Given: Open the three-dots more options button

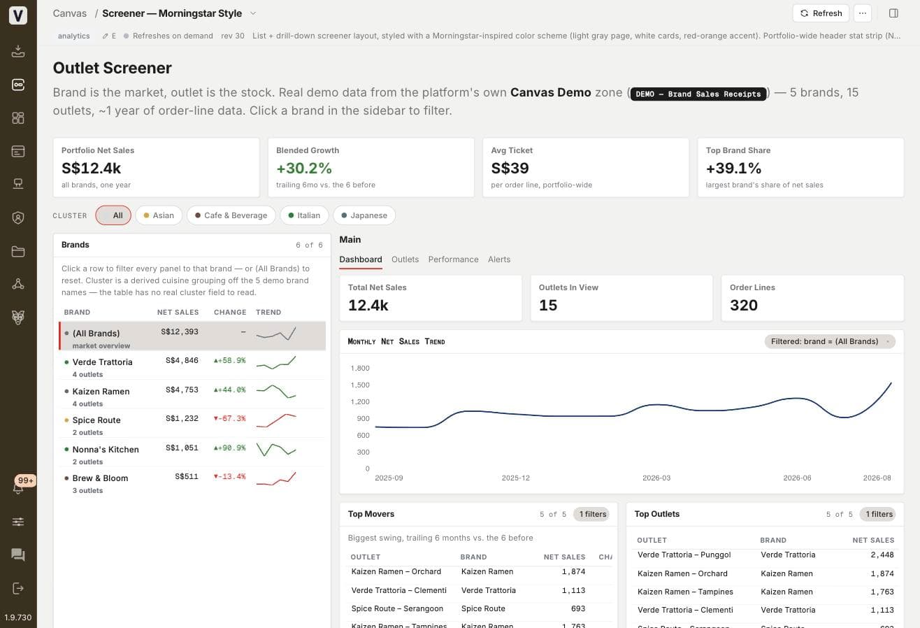Looking at the screenshot, I should point(863,13).
